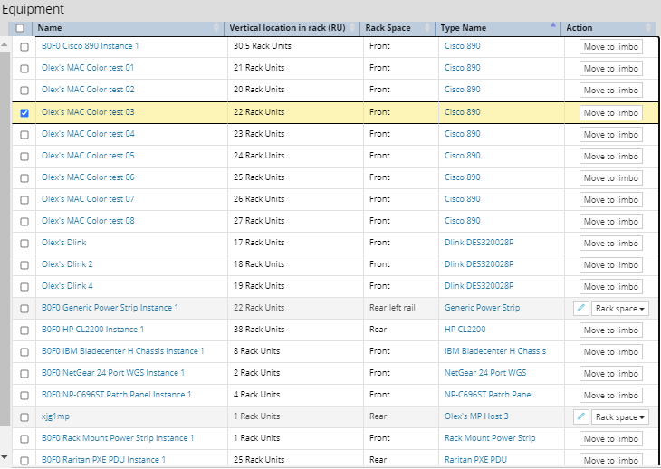The image size is (661, 469).
Task: Click the pencil edit icon for B0F0 Generic Power Strip Instance 1
Action: coord(581,308)
